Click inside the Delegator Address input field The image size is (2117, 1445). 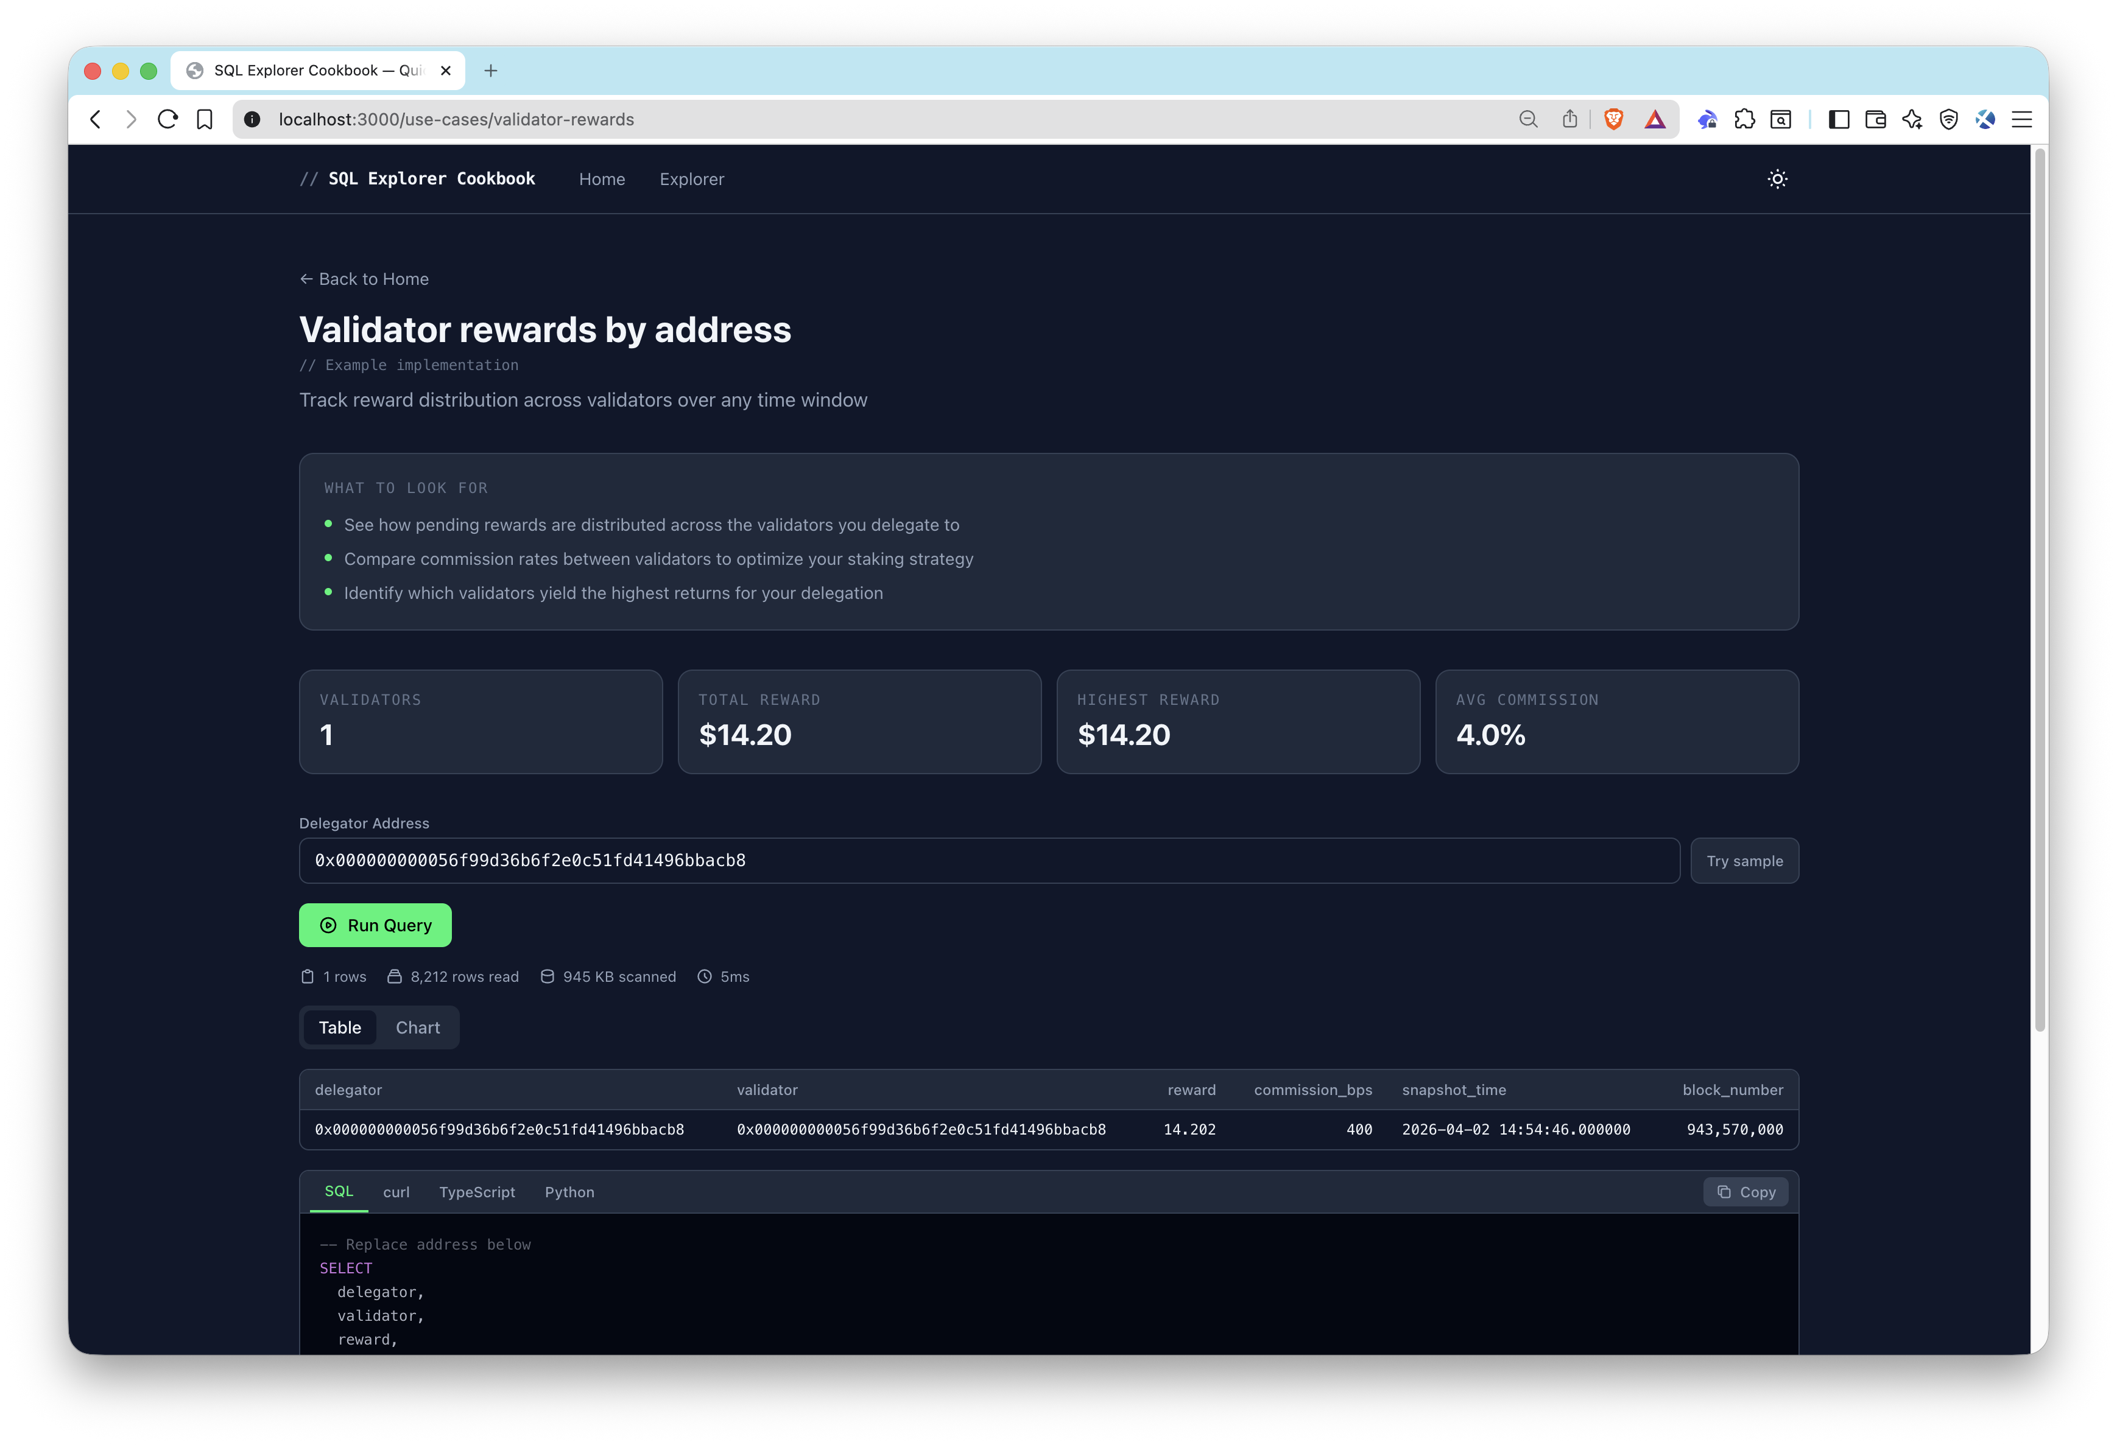(988, 859)
